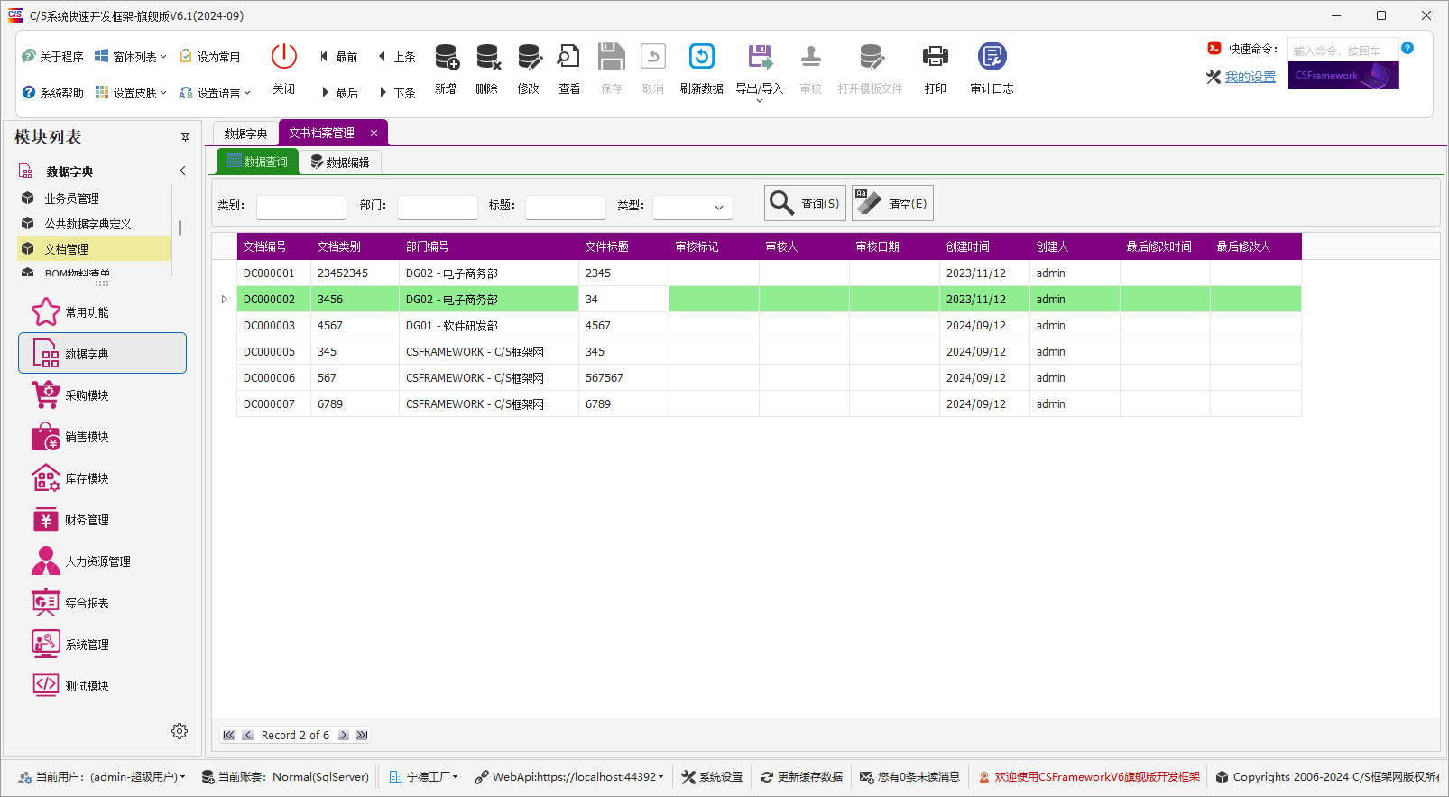Open the 采购模块 shopping cart module
Viewport: 1449px width, 797px height.
pos(102,395)
